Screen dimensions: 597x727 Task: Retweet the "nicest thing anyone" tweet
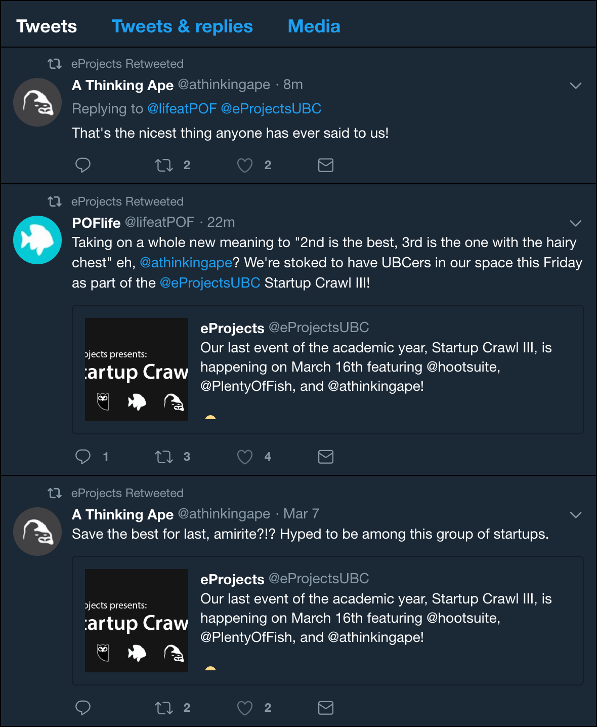(x=164, y=165)
